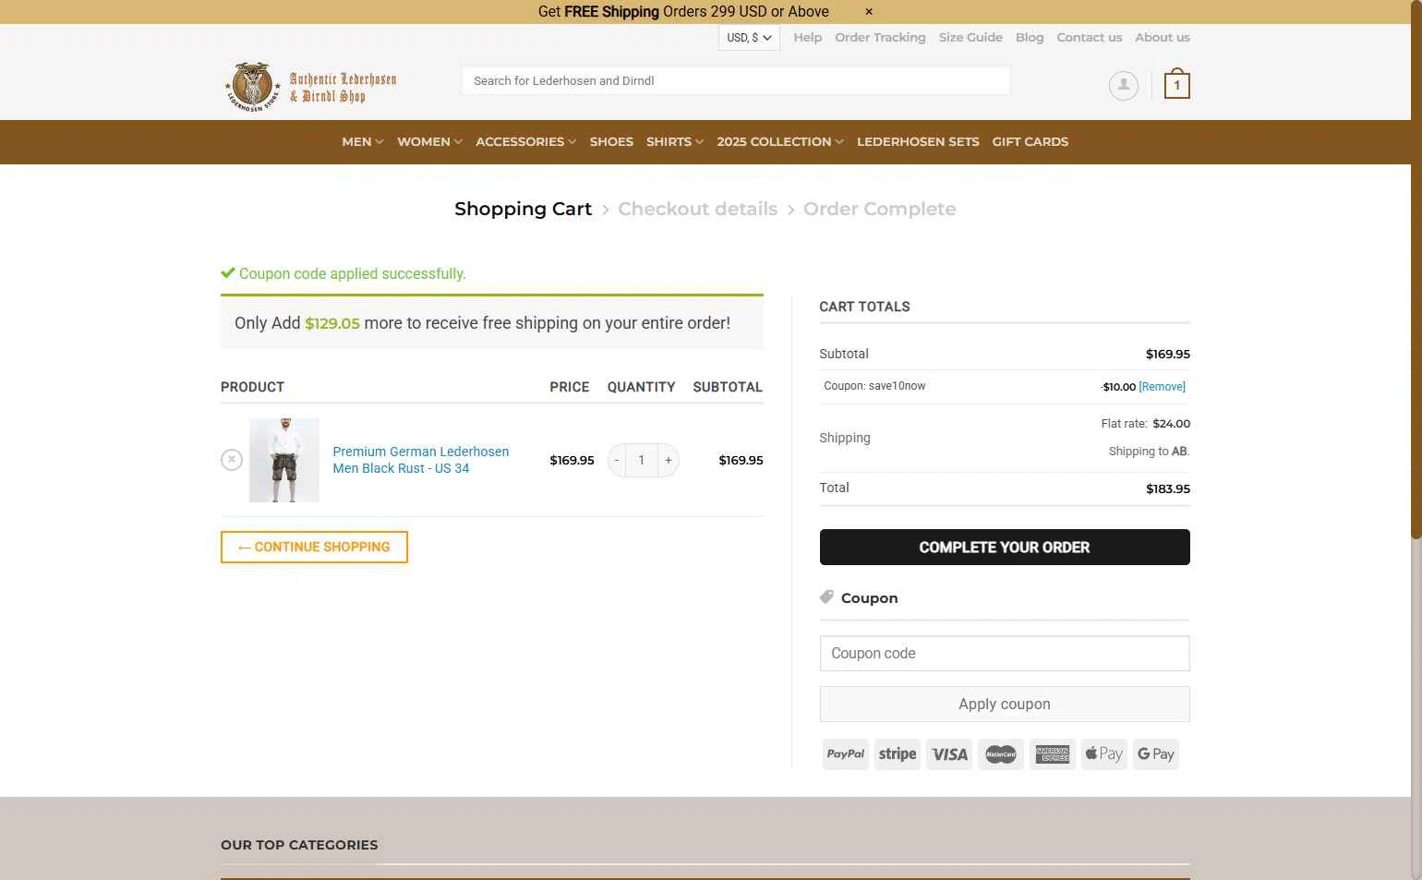Decrease quantity with minus button
1422x880 pixels.
(617, 460)
